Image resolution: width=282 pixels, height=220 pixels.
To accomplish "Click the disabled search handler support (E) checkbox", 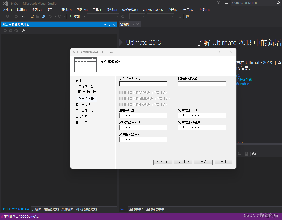I will point(121,104).
